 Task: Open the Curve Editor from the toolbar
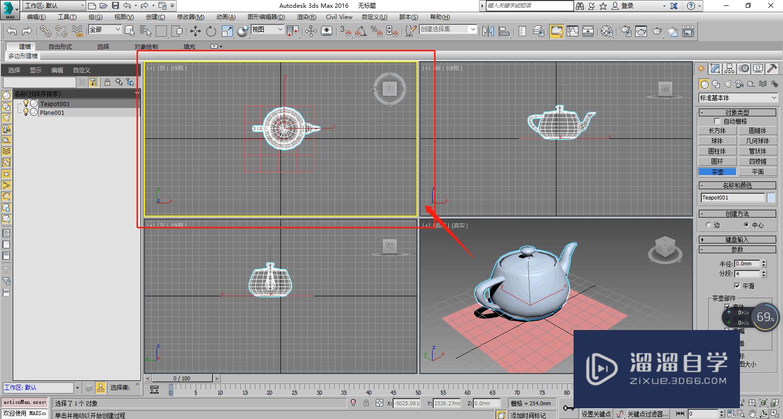[x=572, y=31]
